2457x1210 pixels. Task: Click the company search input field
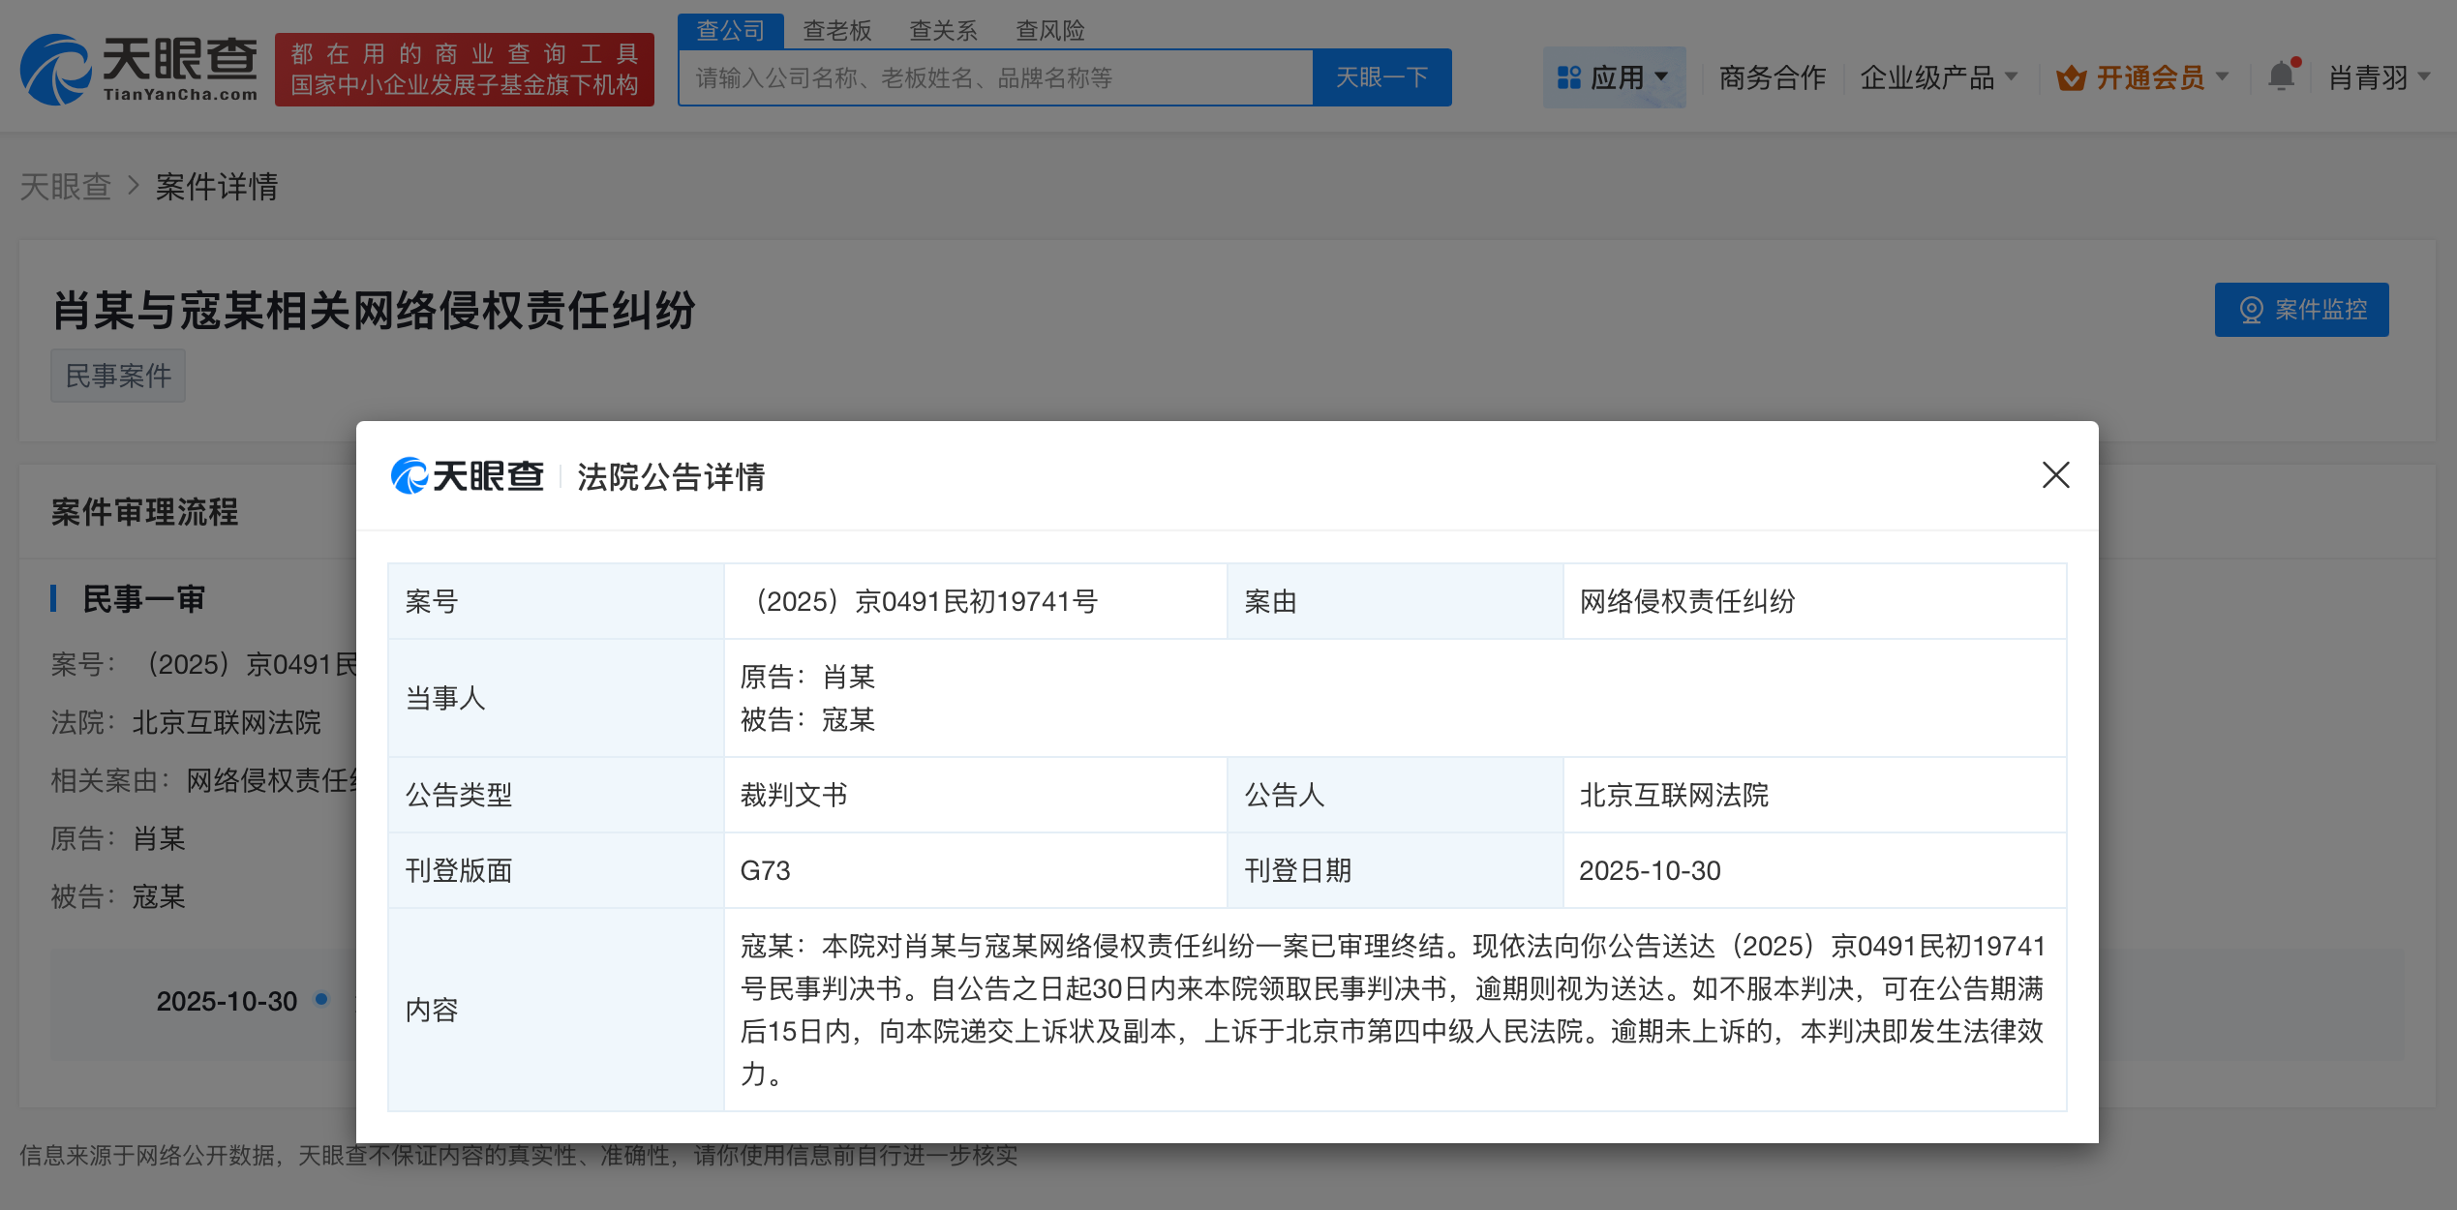click(x=997, y=76)
